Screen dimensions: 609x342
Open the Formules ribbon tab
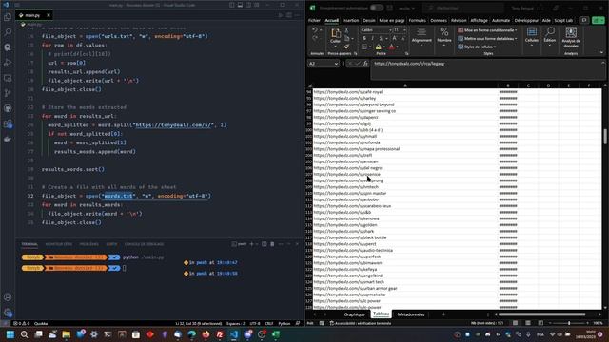pyautogui.click(x=417, y=21)
